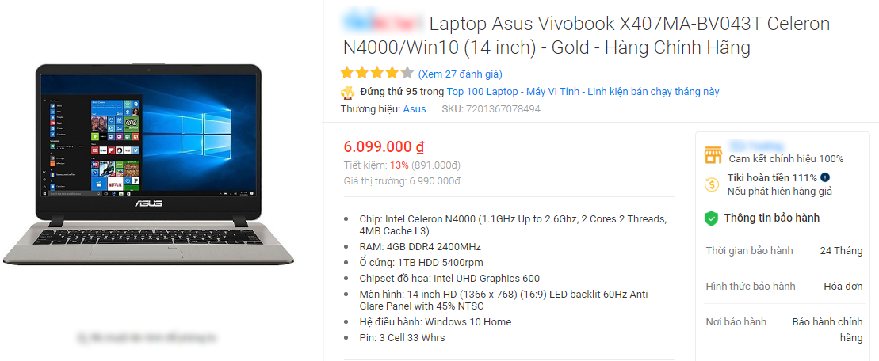879x361 pixels.
Task: Click the product title heading
Action: 586,36
